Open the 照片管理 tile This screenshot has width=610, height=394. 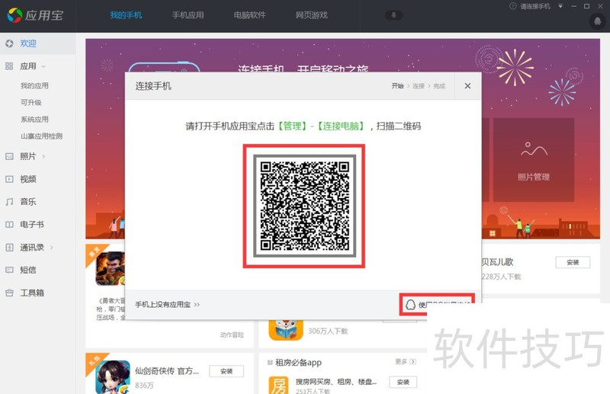pyautogui.click(x=533, y=160)
